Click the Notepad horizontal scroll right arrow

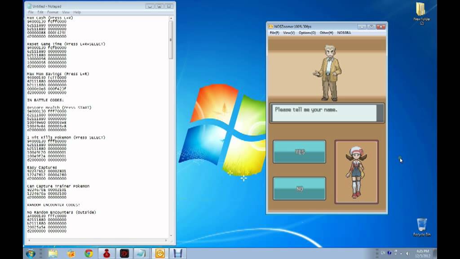(166, 240)
